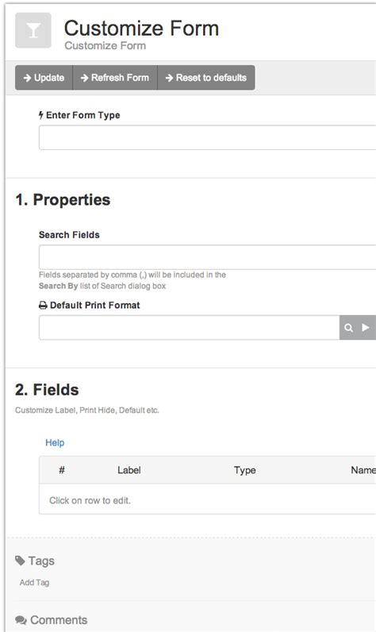Focus the Default Print Format field

tap(190, 328)
